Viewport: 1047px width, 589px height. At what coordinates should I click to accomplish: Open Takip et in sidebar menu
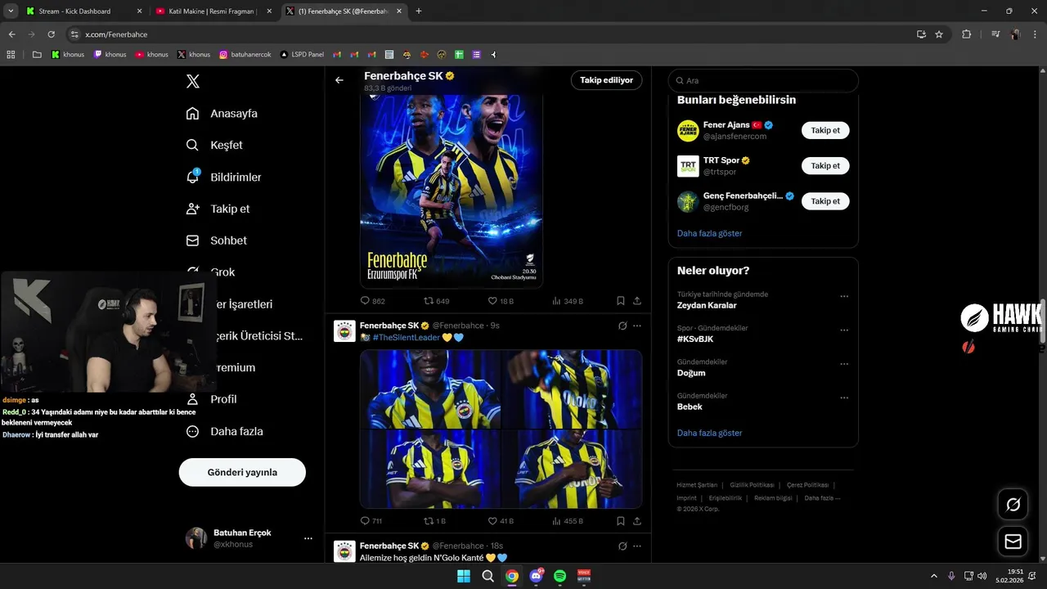(x=218, y=209)
